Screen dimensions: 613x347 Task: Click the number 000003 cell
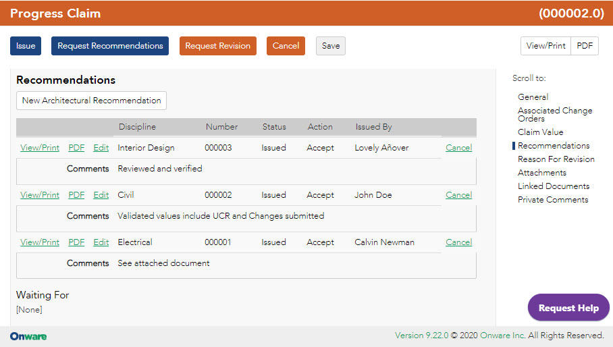[218, 148]
